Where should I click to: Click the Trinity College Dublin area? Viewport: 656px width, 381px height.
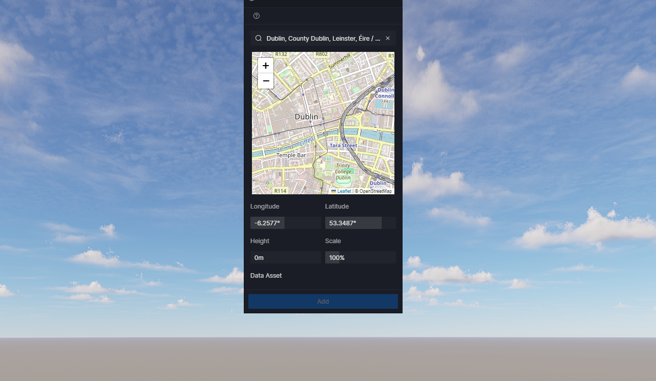coord(343,171)
